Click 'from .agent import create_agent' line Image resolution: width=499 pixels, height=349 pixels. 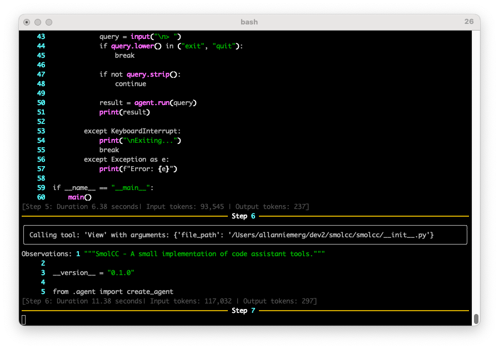(113, 292)
